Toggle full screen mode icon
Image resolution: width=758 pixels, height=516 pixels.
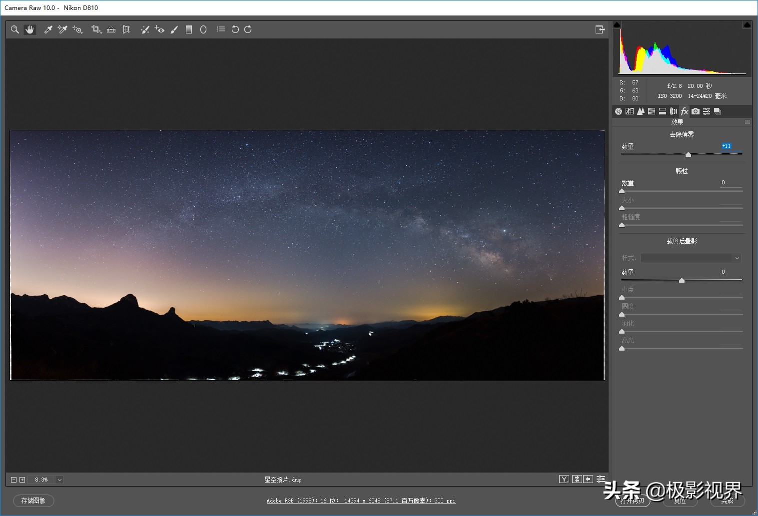coord(600,29)
